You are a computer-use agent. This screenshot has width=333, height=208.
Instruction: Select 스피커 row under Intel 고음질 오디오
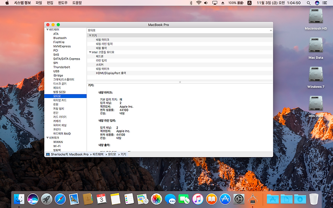179,65
